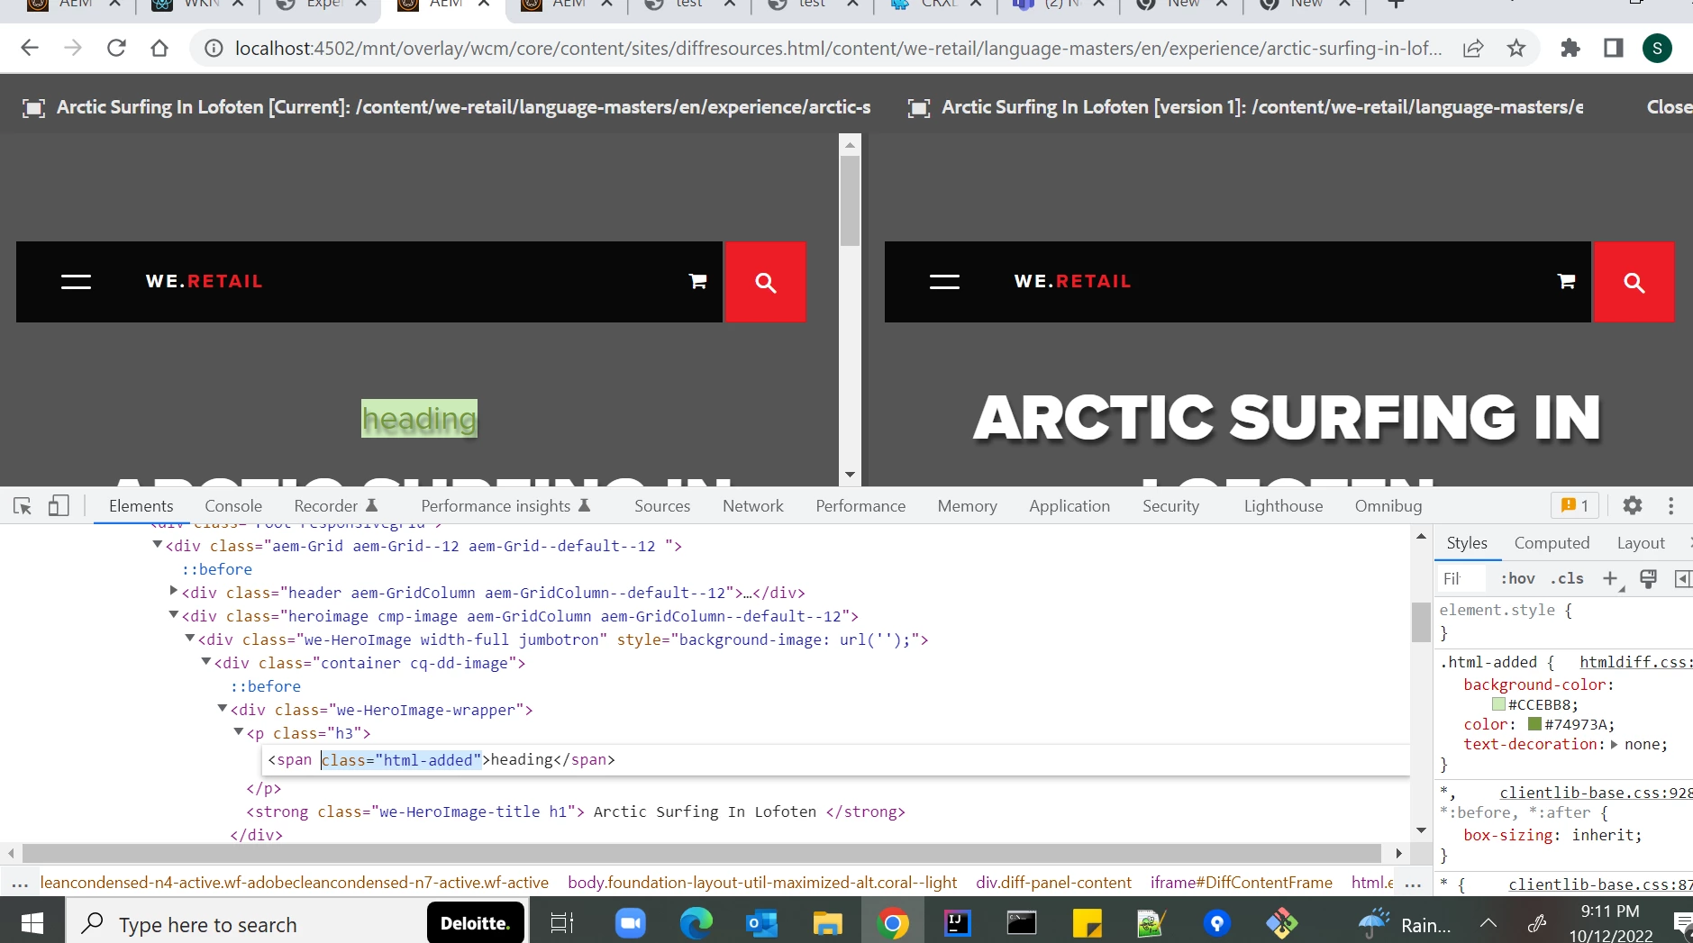The height and width of the screenshot is (943, 1693).
Task: Reload the page with the refresh icon
Action: 116,48
